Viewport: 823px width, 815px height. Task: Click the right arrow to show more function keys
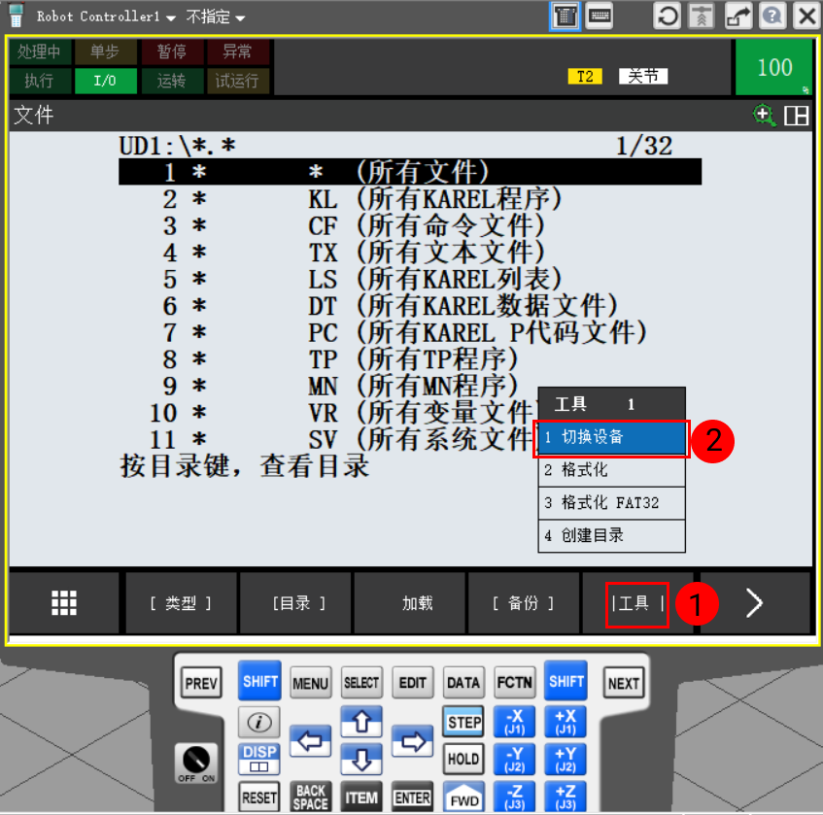754,602
